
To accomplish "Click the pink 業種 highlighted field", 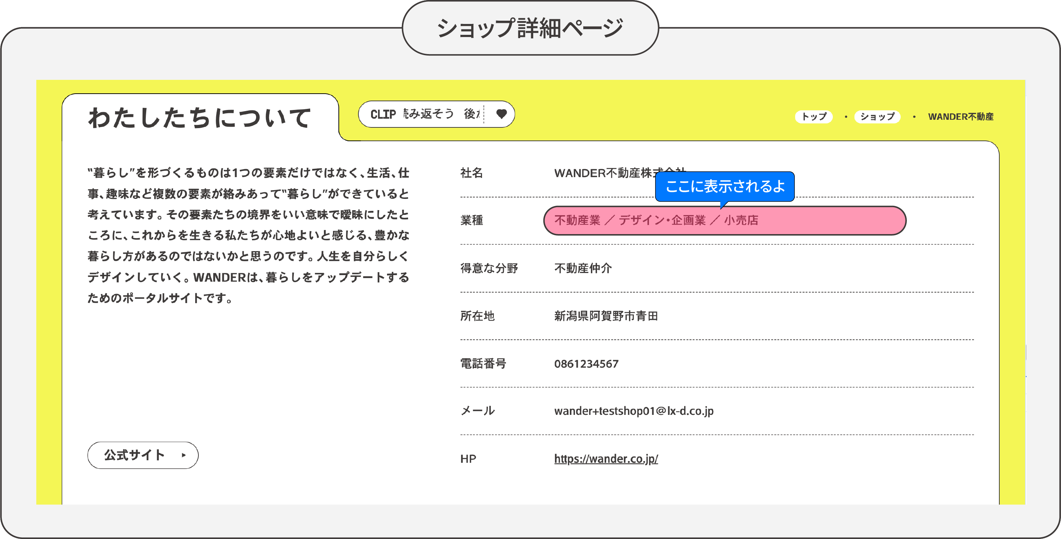I will pyautogui.click(x=724, y=220).
